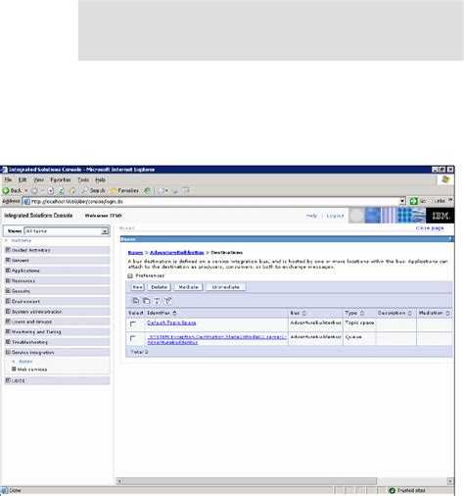The image size is (464, 496).
Task: Click the New destination button
Action: pos(137,287)
